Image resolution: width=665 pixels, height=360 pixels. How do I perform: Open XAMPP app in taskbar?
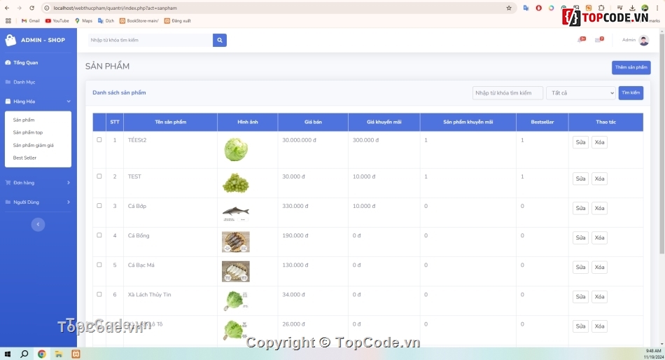(x=76, y=354)
